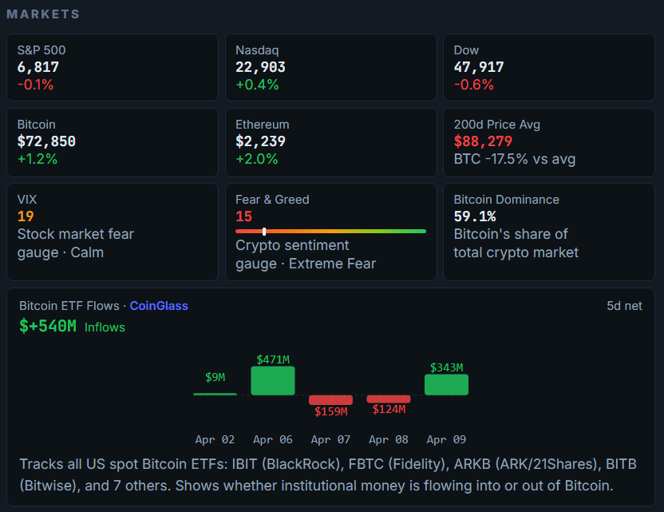Click the Dow index card
664x512 pixels.
pos(548,67)
